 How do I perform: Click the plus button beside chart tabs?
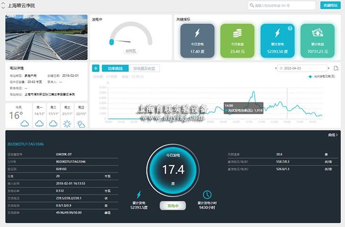point(95,68)
